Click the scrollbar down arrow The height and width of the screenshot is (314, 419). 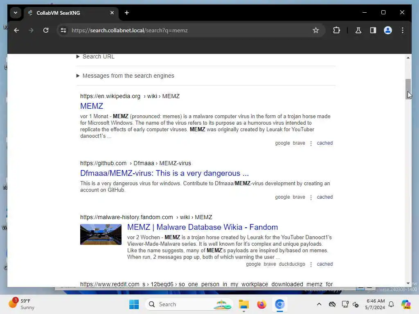[408, 283]
